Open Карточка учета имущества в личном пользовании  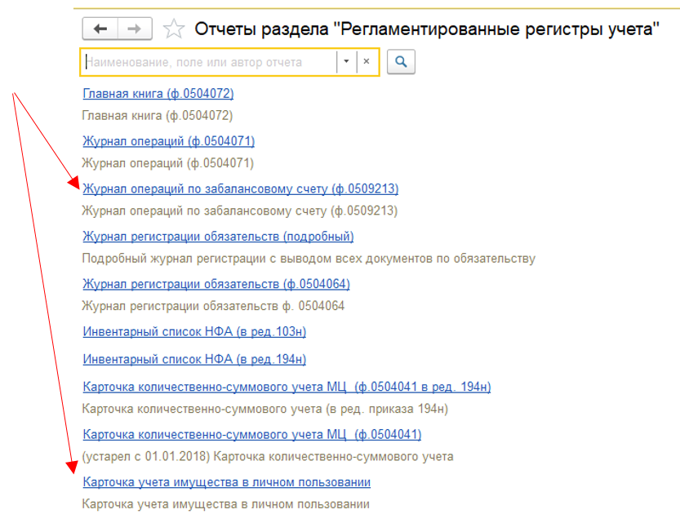(x=227, y=481)
